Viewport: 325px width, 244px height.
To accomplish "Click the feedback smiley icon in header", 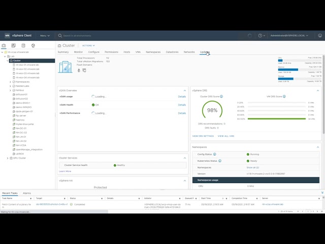I will 319,36.
